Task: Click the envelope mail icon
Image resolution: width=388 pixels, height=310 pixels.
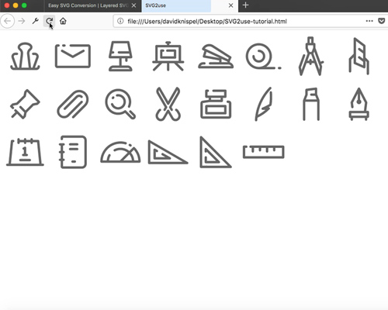Action: (x=73, y=56)
